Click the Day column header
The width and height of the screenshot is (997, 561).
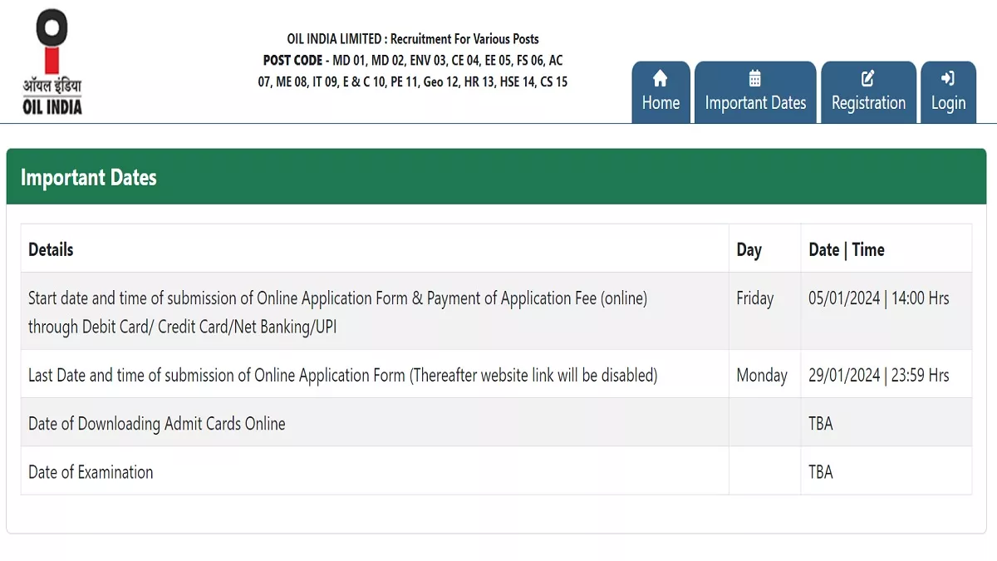(x=749, y=249)
